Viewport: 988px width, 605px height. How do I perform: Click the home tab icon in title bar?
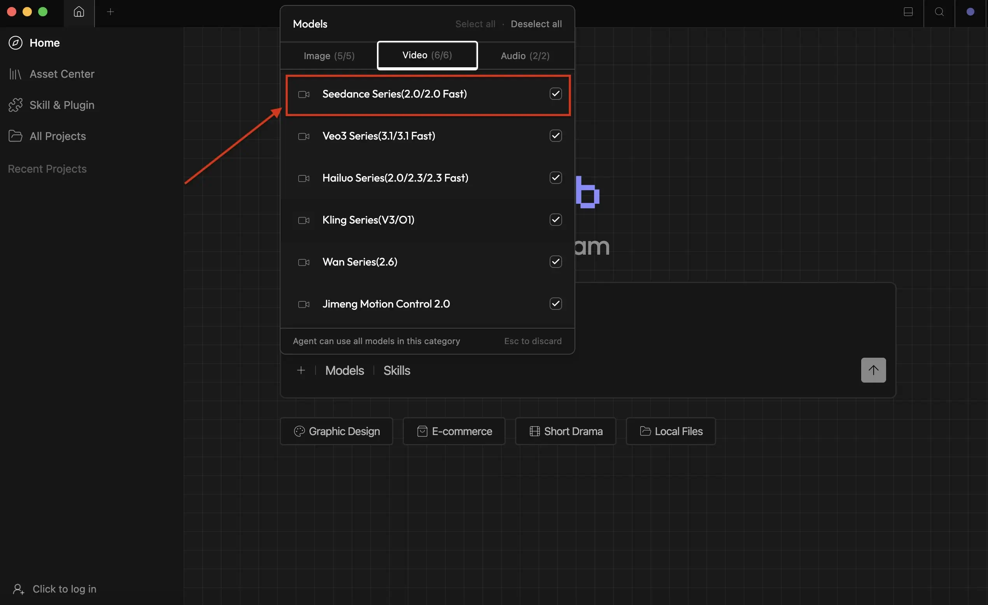(x=79, y=12)
